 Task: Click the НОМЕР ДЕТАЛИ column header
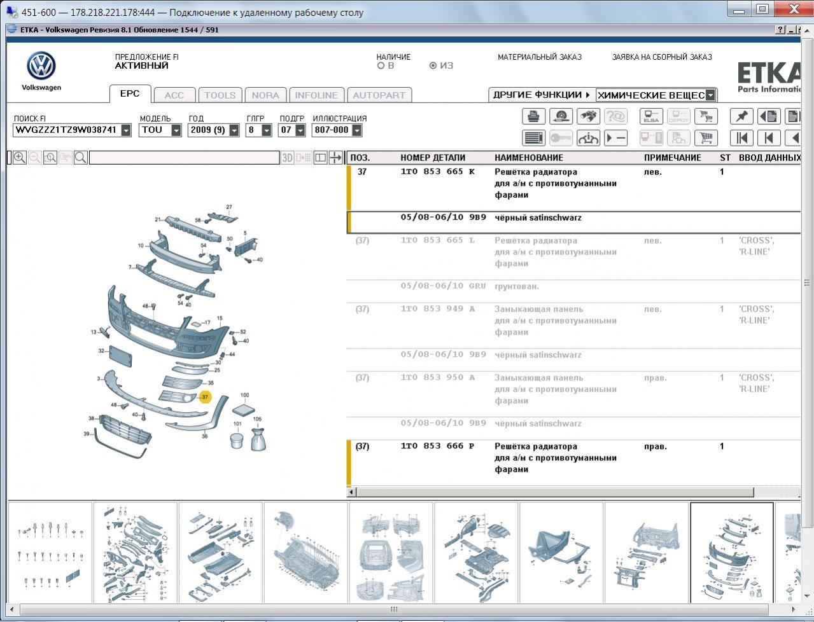433,158
